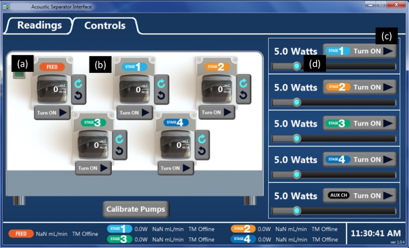Set Stage 1 pump to counterclockwise rotation

(161, 95)
